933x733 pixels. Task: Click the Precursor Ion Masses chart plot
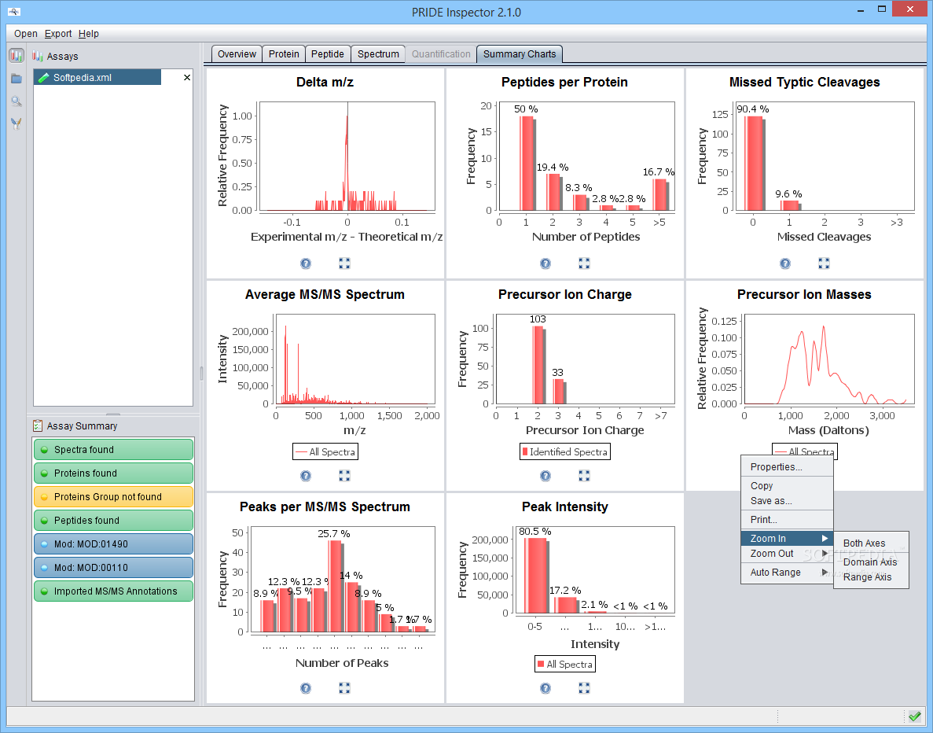[829, 359]
